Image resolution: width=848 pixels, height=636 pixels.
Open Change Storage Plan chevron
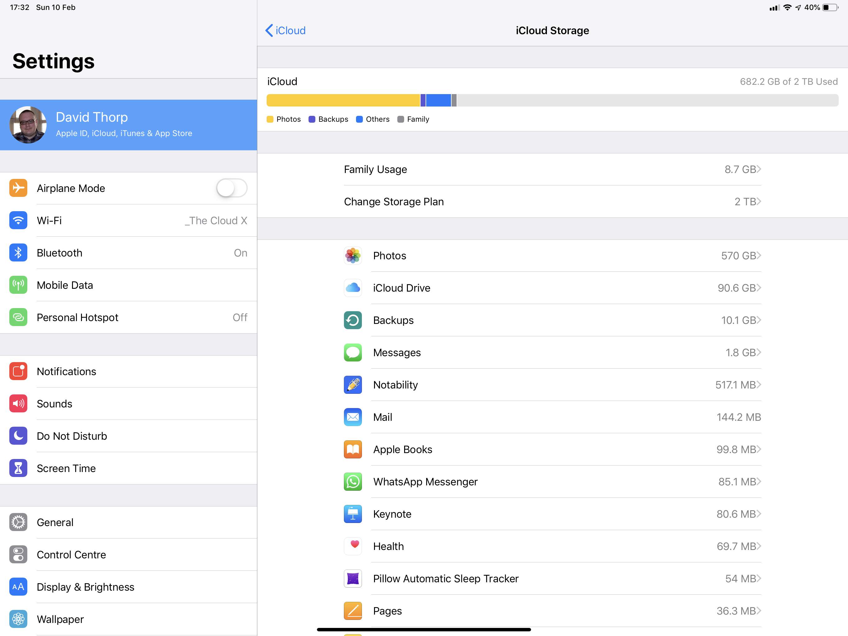tap(759, 201)
